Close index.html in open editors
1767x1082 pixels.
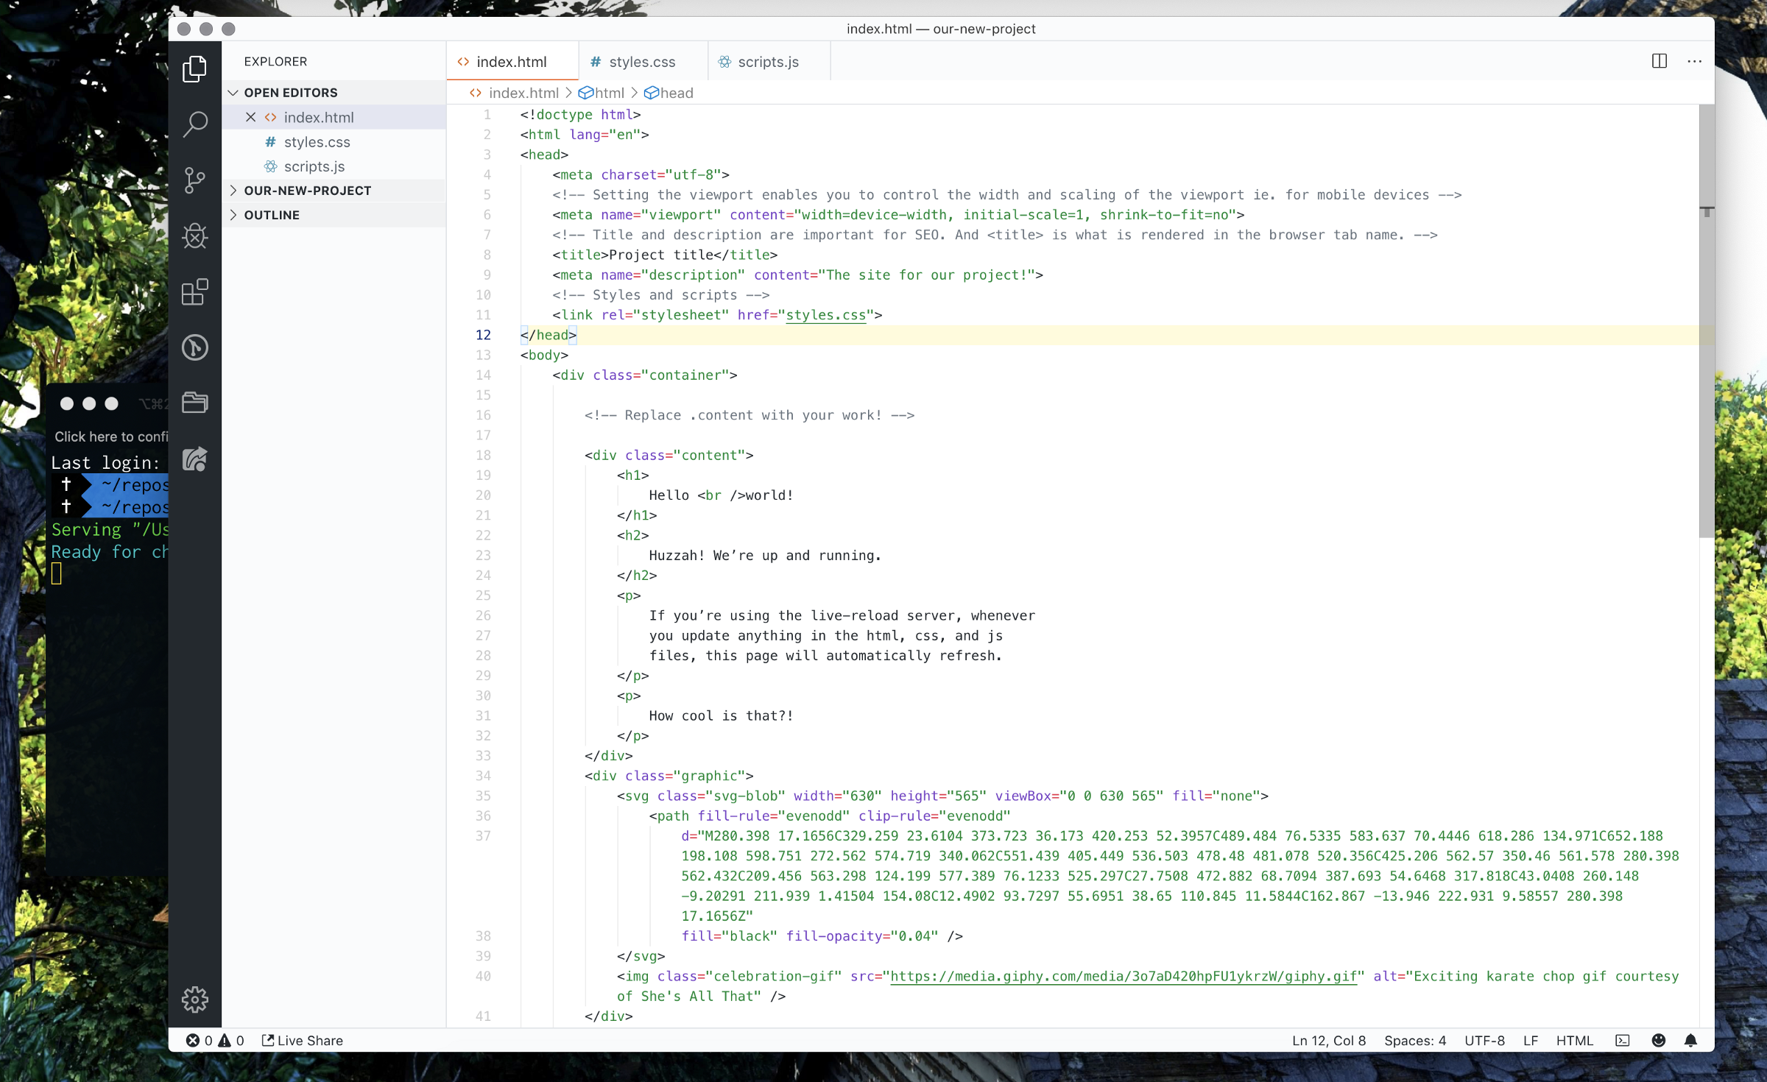click(x=250, y=116)
